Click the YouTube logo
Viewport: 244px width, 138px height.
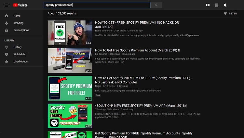pos(20,5)
